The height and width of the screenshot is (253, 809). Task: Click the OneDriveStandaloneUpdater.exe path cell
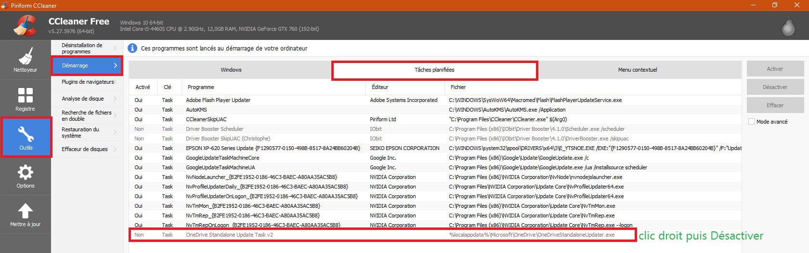tap(532, 235)
